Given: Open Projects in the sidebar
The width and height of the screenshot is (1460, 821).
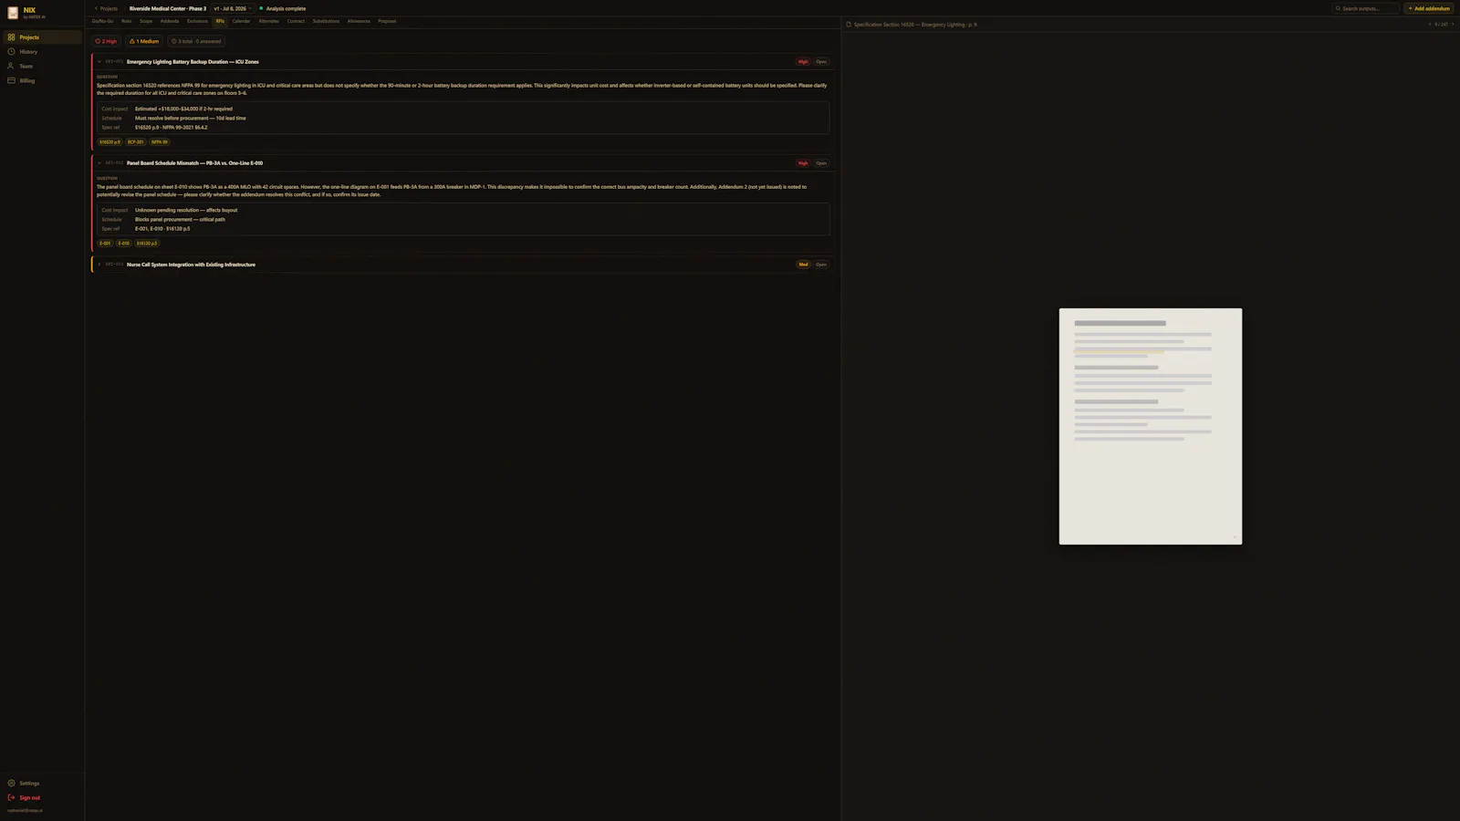Looking at the screenshot, I should (42, 37).
